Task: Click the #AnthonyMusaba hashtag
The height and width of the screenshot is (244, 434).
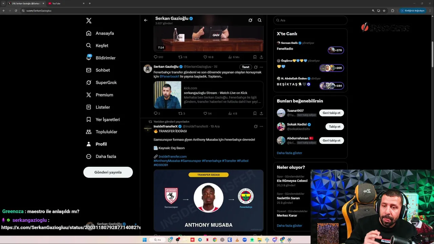Action: pos(167,161)
